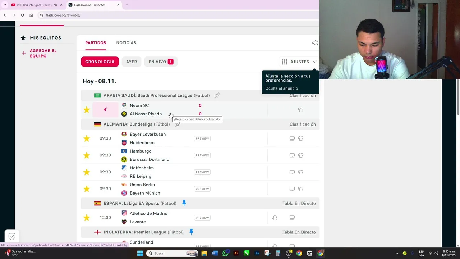Close the Flashscore Favoritos tab
Image resolution: width=460 pixels, height=259 pixels.
(x=118, y=5)
